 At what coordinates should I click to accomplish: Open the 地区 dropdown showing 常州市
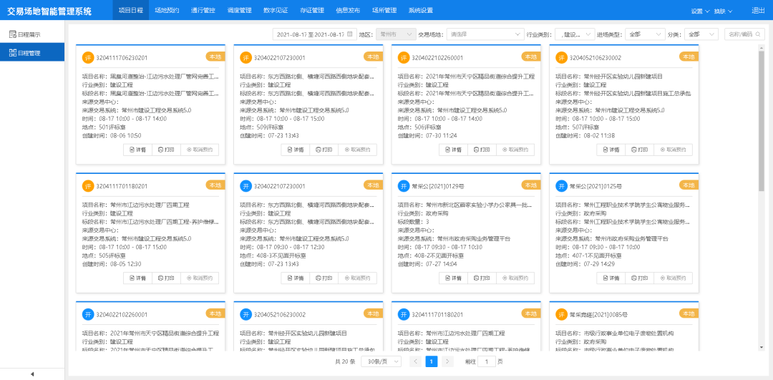[396, 34]
